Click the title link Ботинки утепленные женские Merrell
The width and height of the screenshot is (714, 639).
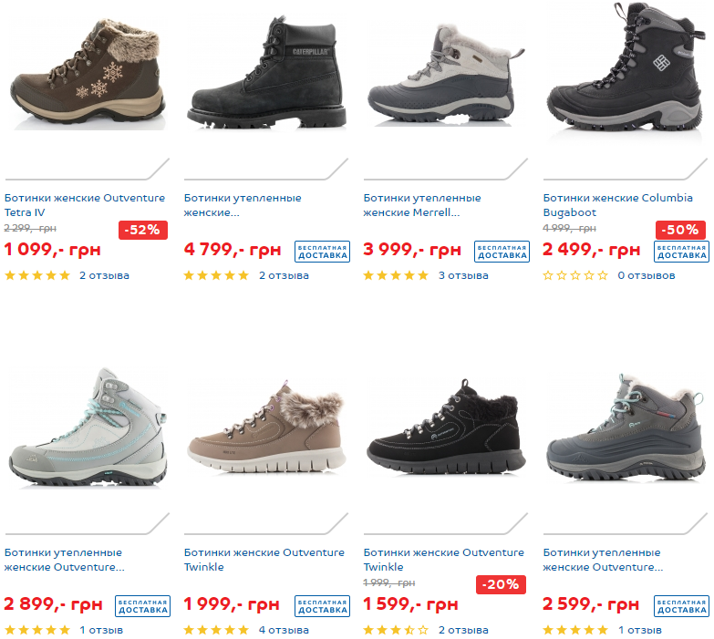click(x=422, y=205)
